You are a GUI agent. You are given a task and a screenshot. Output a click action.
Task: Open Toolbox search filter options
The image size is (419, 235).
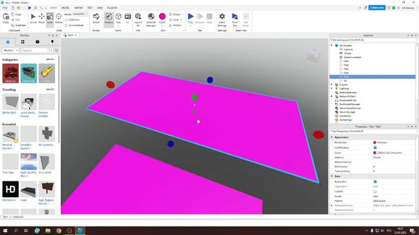[56, 50]
